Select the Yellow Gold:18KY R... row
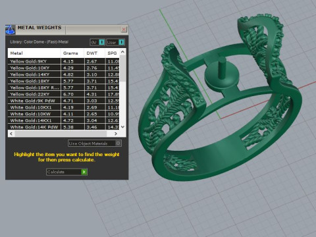Screen dimensions: 316x237 (64, 88)
